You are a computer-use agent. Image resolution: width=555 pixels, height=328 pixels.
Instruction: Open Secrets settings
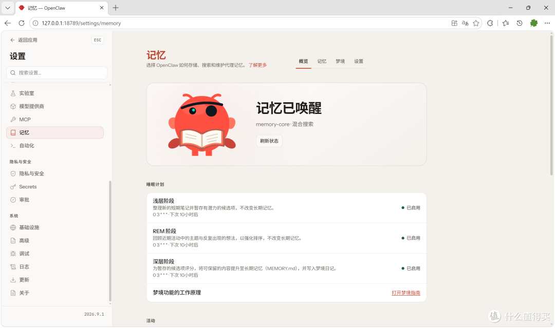(55, 187)
